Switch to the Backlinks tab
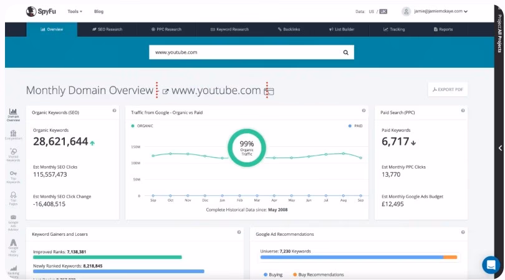This screenshot has width=505, height=280. [x=289, y=29]
